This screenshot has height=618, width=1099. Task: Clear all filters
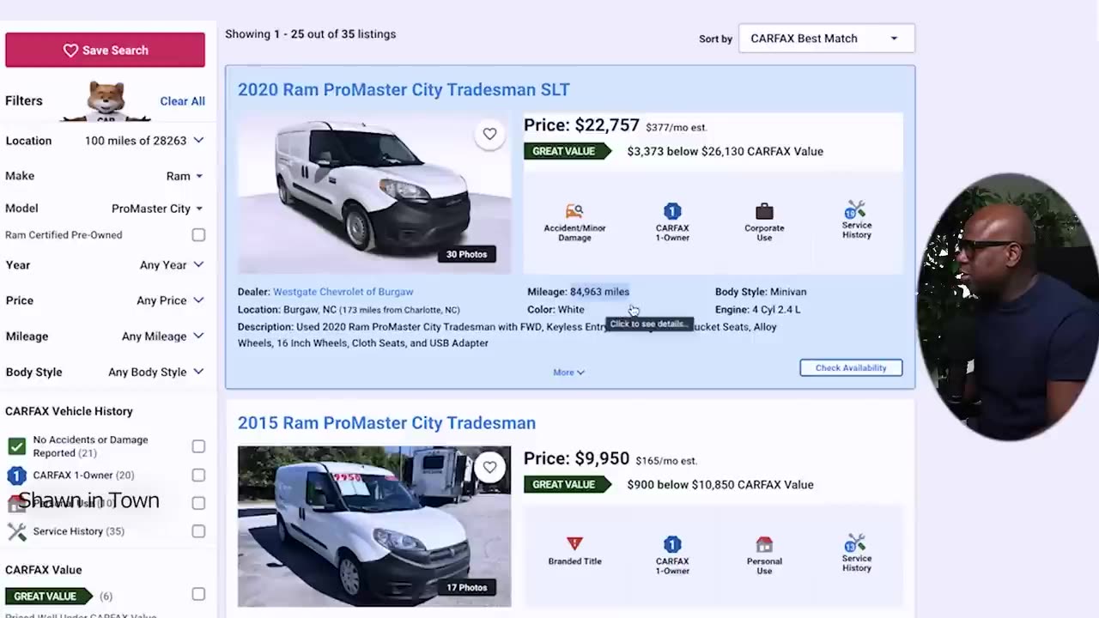point(182,100)
